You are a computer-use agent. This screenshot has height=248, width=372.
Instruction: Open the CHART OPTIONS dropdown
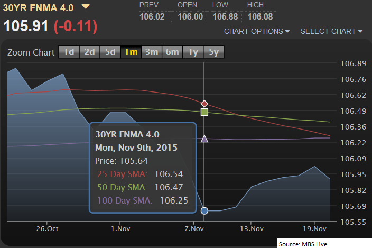pyautogui.click(x=257, y=31)
